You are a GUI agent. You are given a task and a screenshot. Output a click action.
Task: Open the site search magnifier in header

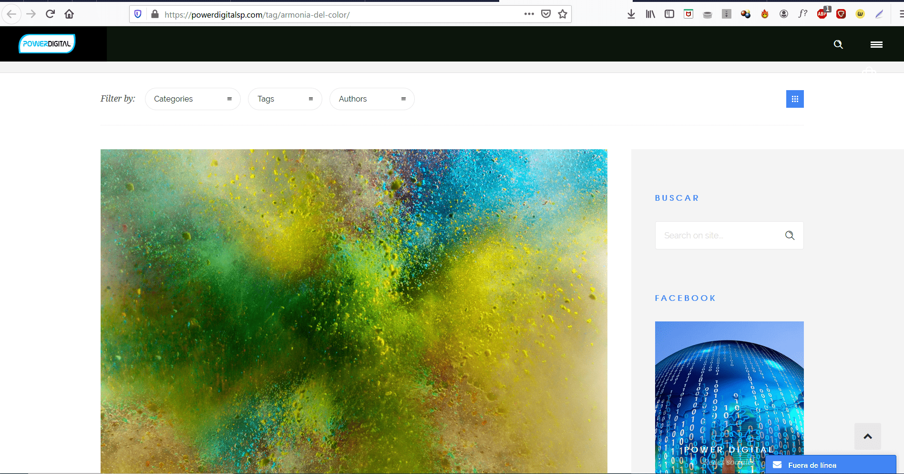tap(838, 44)
